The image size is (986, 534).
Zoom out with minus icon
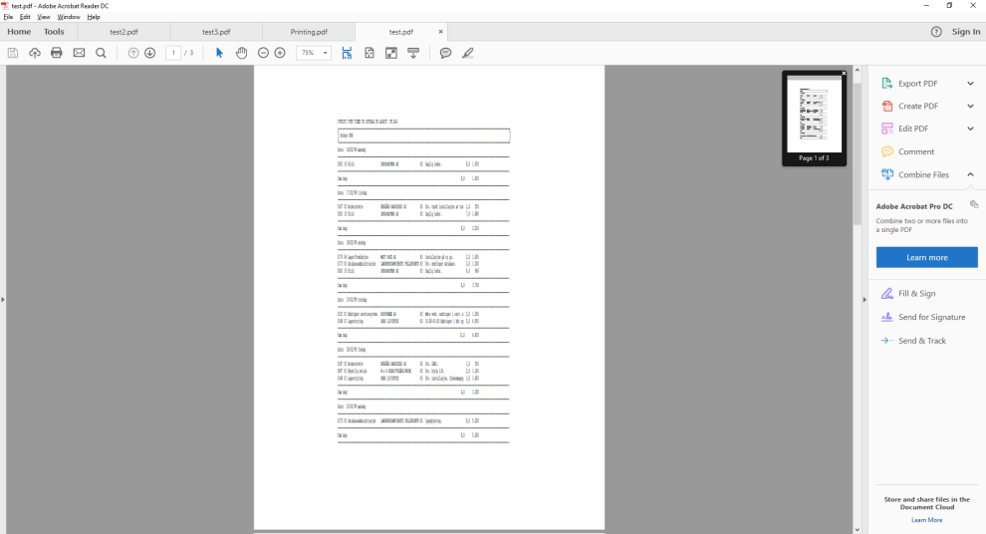point(264,53)
